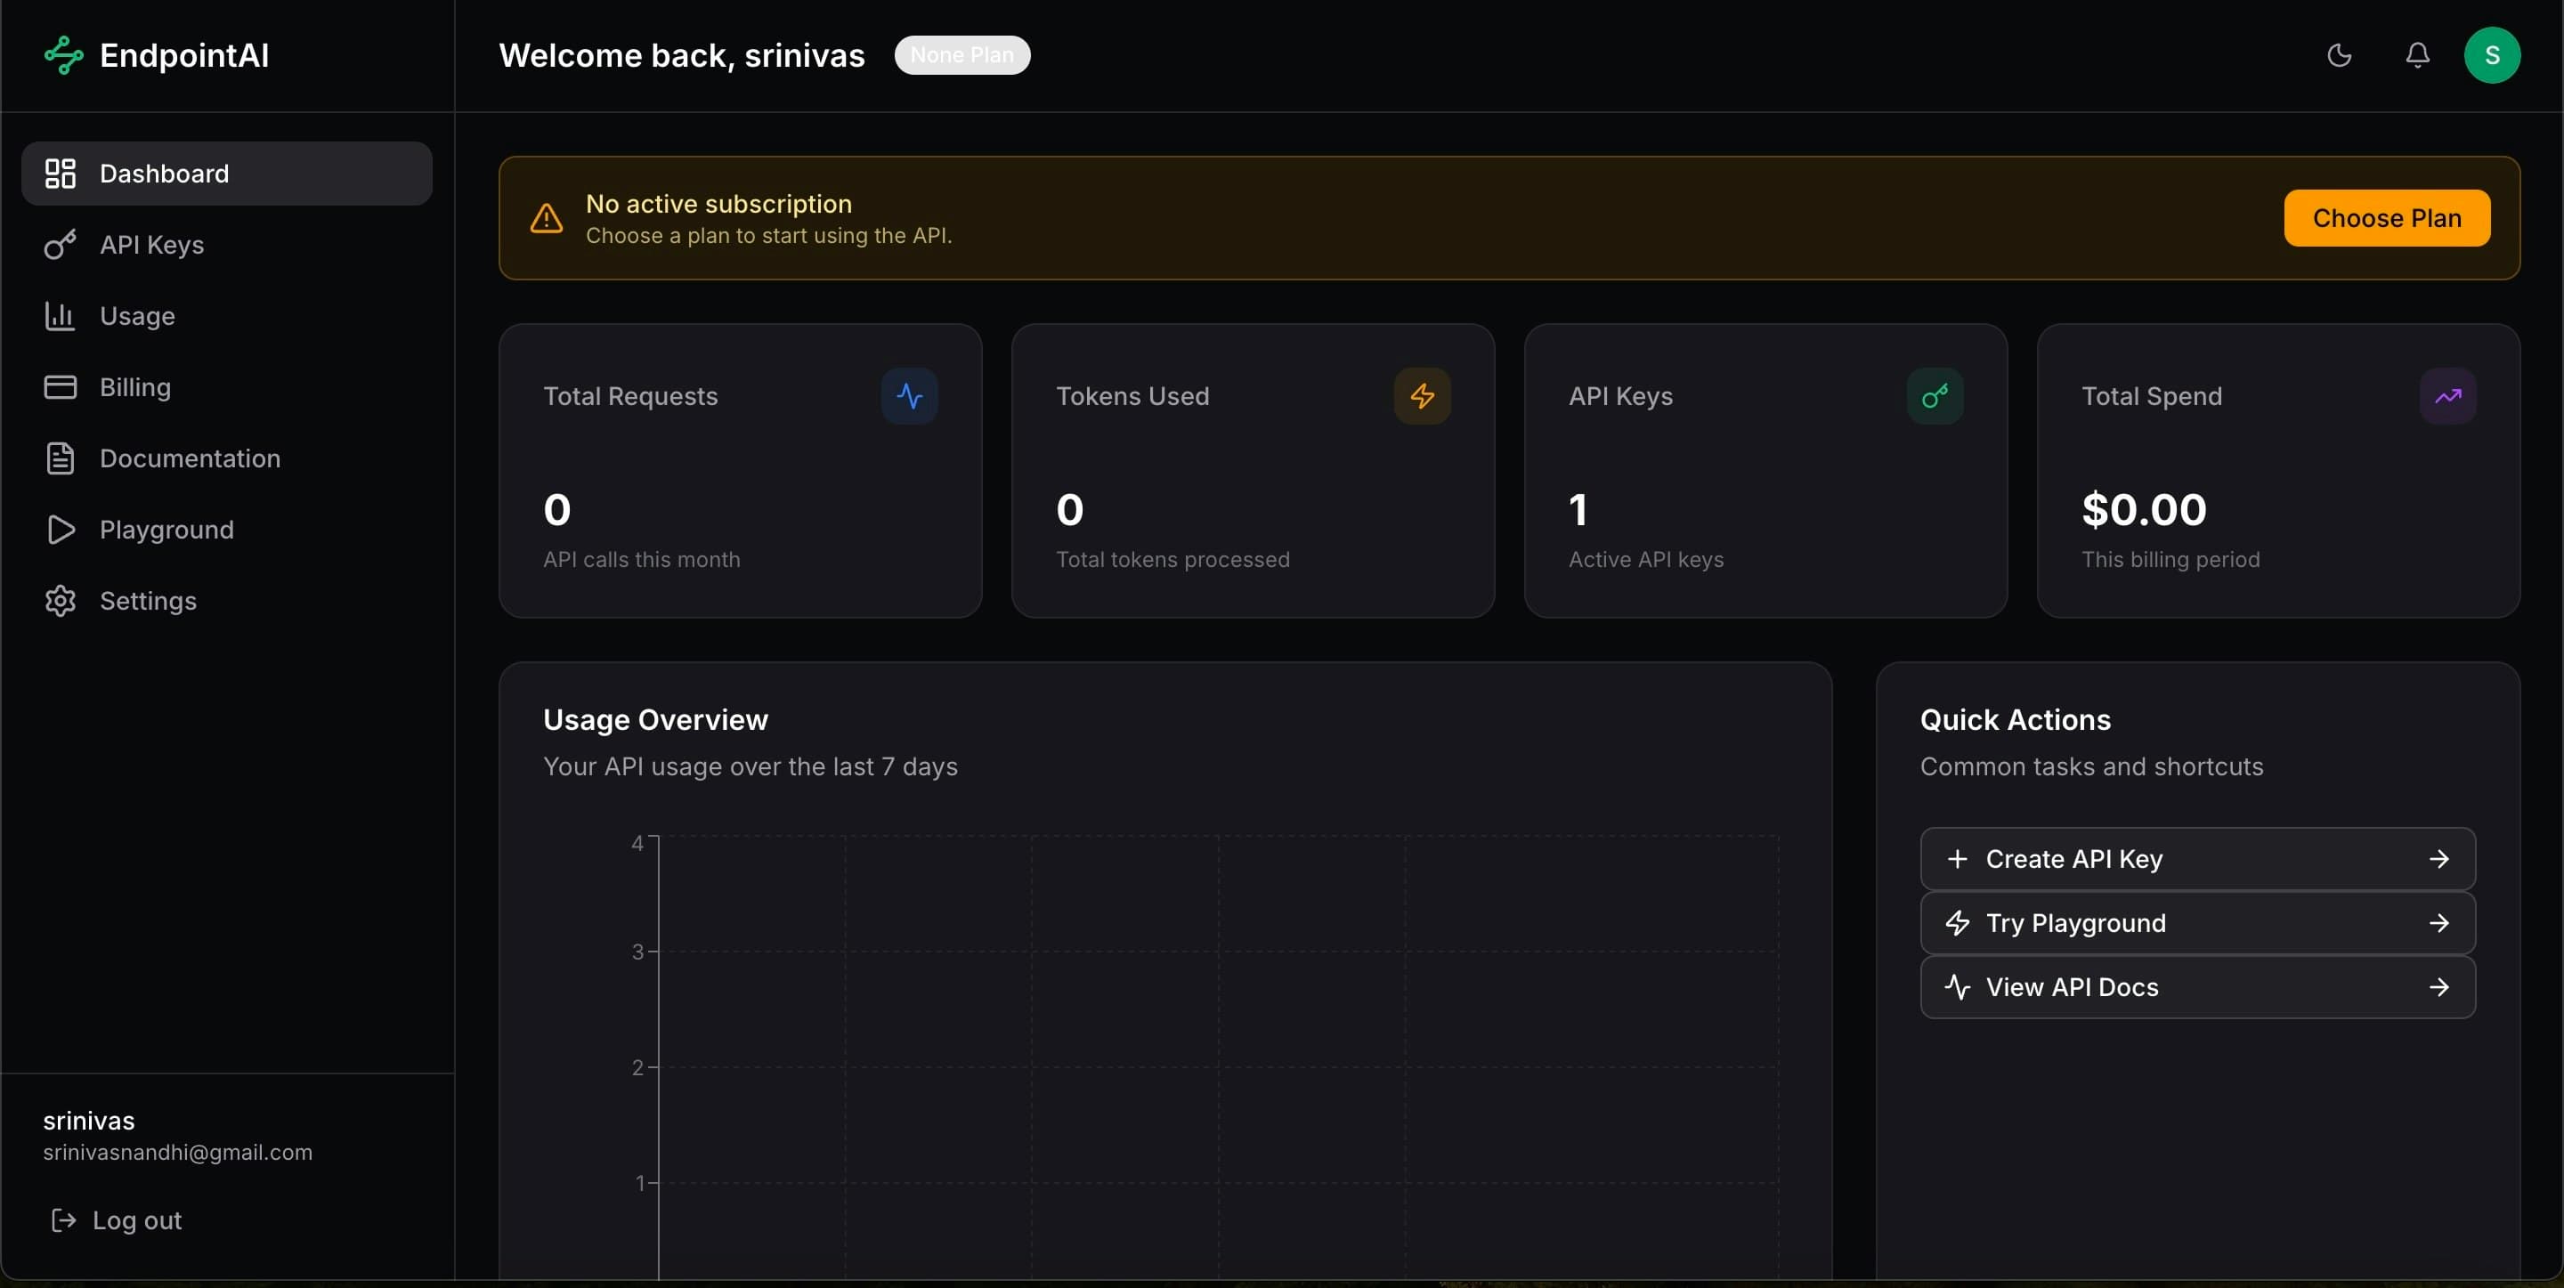Viewport: 2564px width, 1288px height.
Task: Open notifications via the bell icon
Action: [x=2418, y=55]
